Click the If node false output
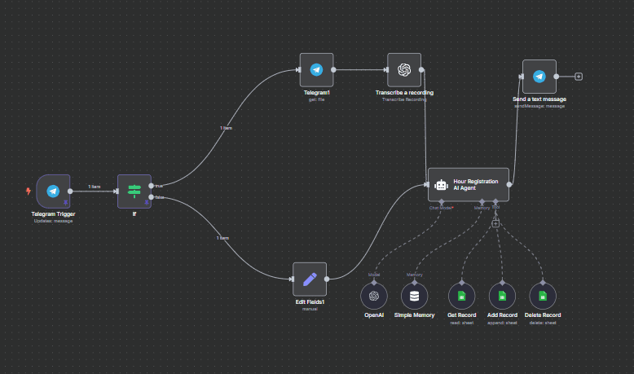 pyautogui.click(x=152, y=197)
